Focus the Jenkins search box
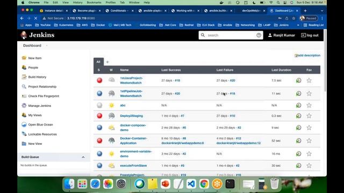344x193 pixels. (231, 35)
